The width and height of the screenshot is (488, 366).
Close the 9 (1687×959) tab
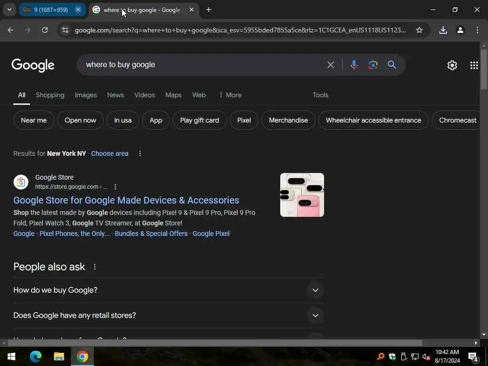pos(78,10)
